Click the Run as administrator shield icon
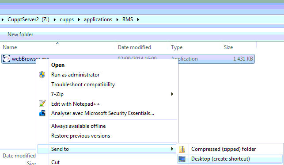The image size is (284, 165). [42, 75]
